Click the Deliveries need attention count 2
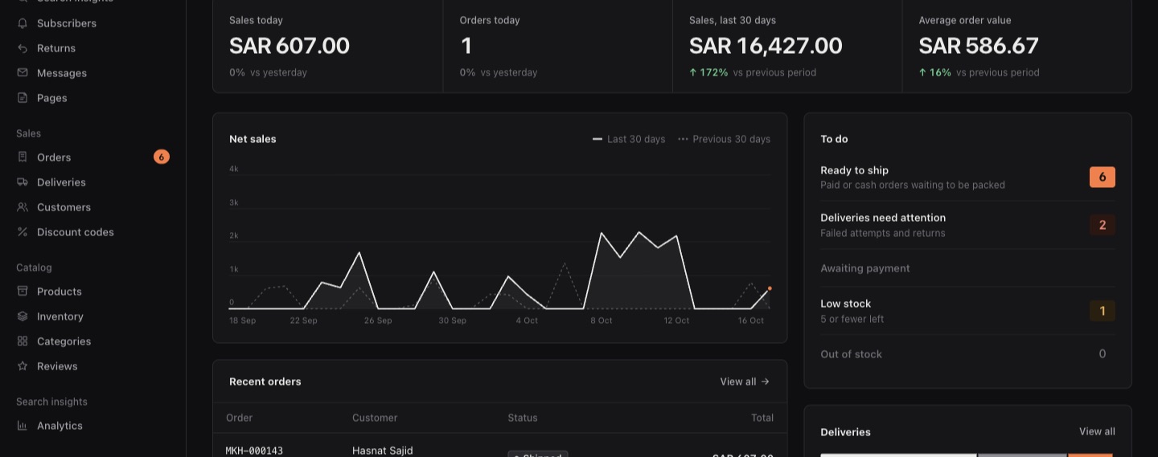The image size is (1158, 457). click(x=1103, y=225)
